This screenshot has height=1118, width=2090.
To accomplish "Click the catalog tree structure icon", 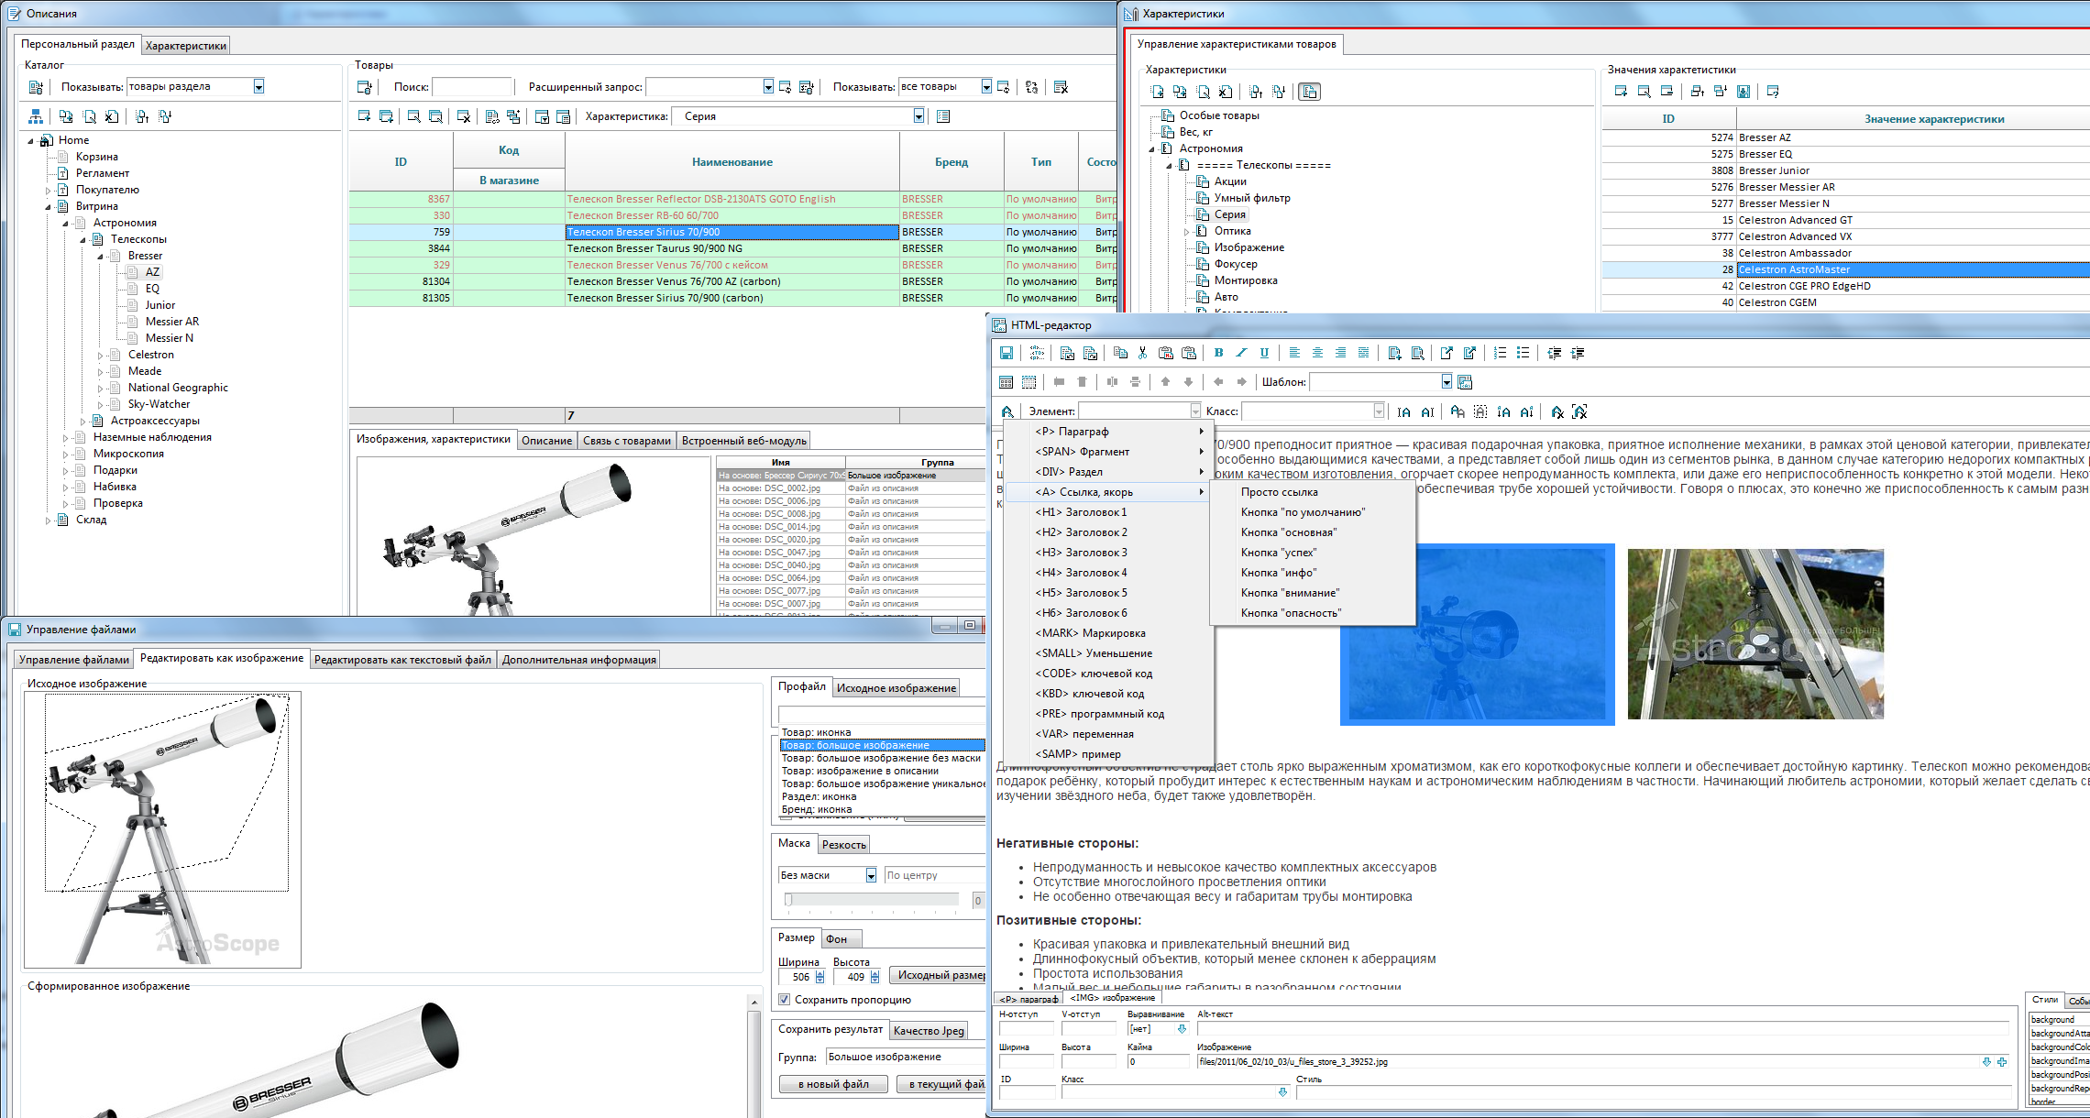I will click(35, 116).
